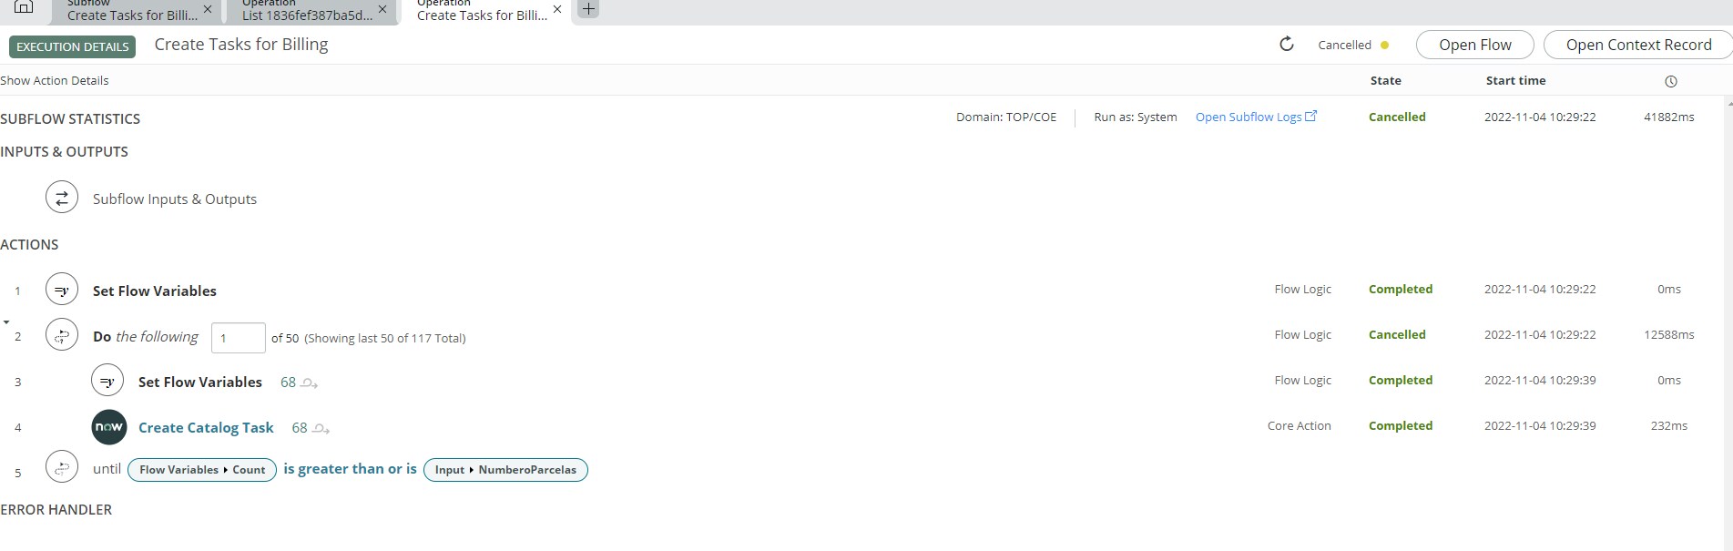Click the Do loop icon in step 2
This screenshot has width=1733, height=551.
click(x=62, y=336)
